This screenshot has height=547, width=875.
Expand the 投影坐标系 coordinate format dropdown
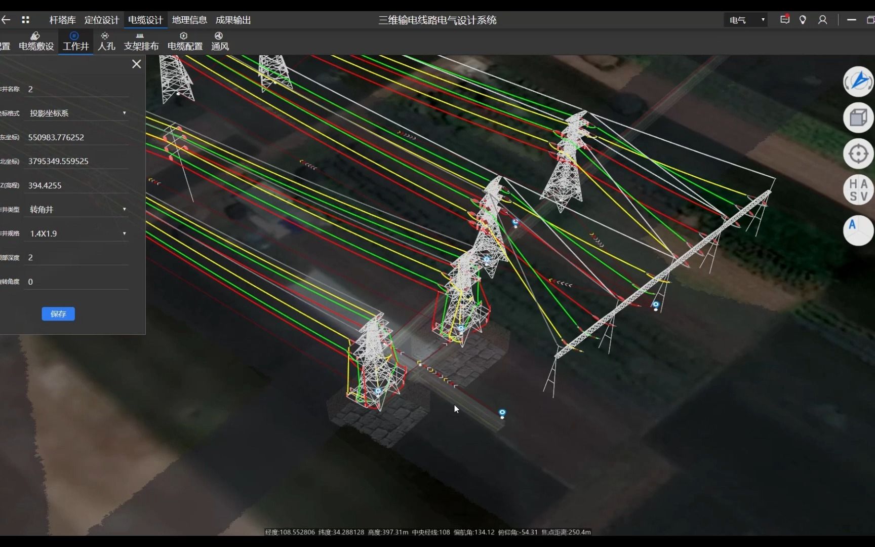pos(76,113)
